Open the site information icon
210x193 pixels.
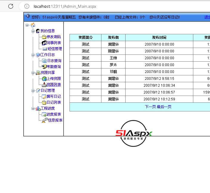pyautogui.click(x=27, y=6)
